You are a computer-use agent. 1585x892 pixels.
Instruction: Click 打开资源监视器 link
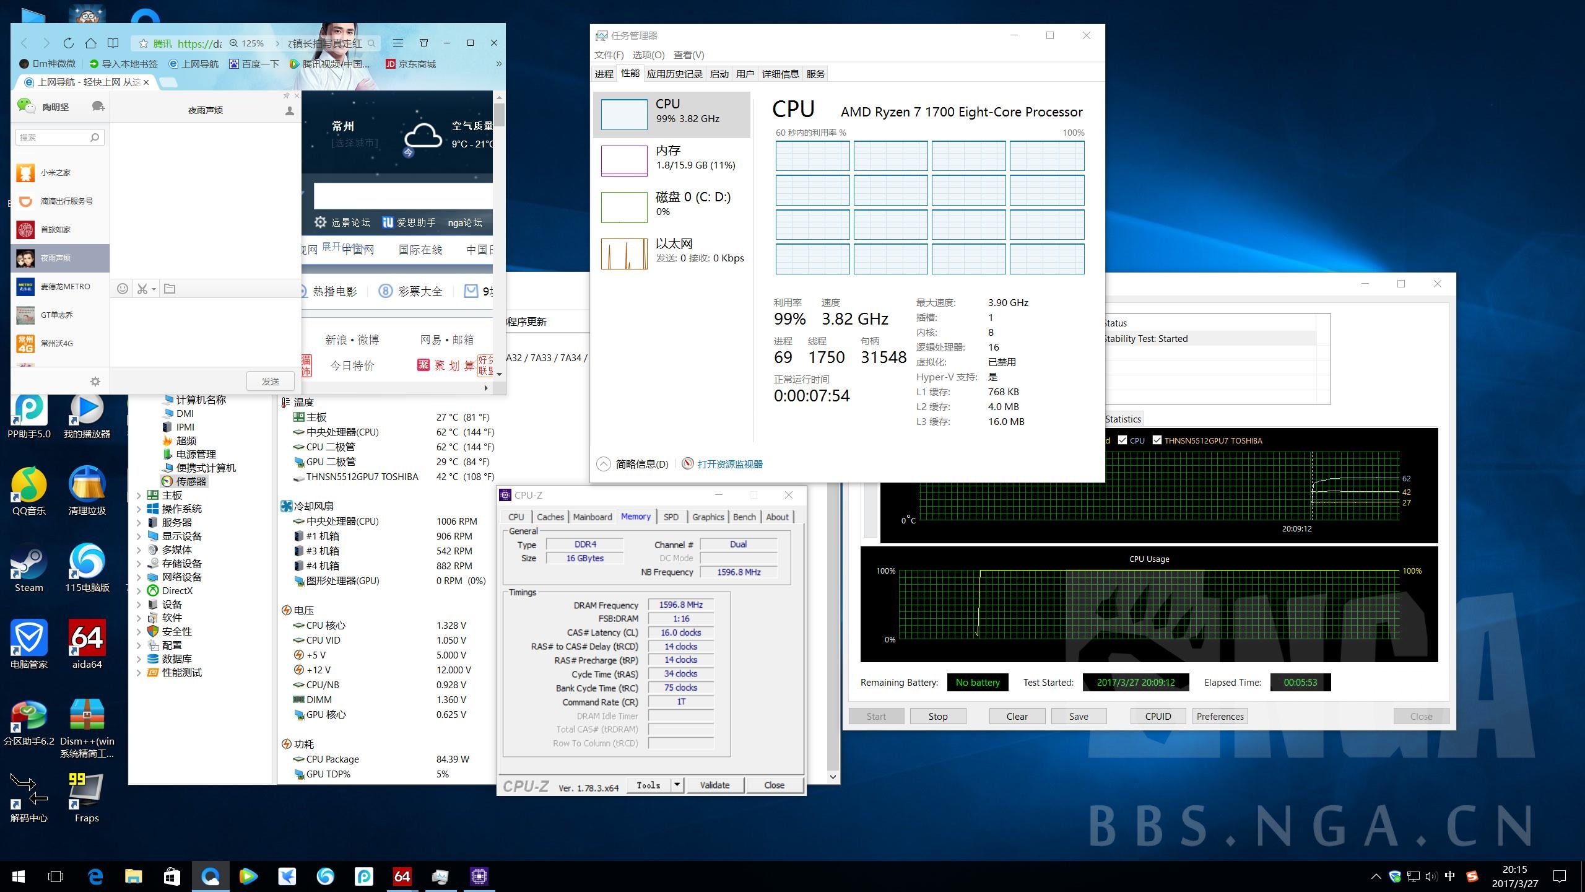point(730,464)
